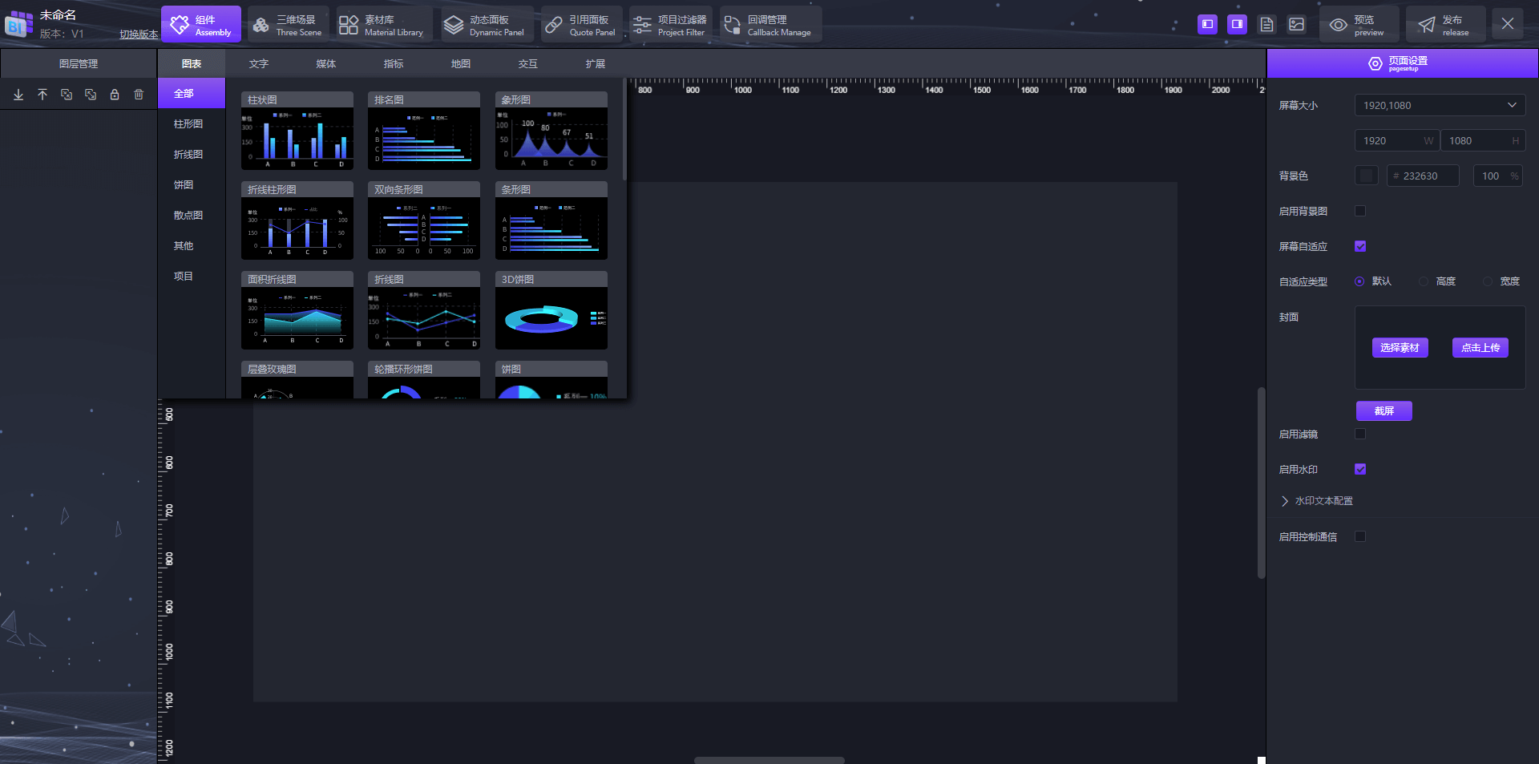The image size is (1539, 764).
Task: Toggle the left sidebar panel icon
Action: (x=1207, y=24)
